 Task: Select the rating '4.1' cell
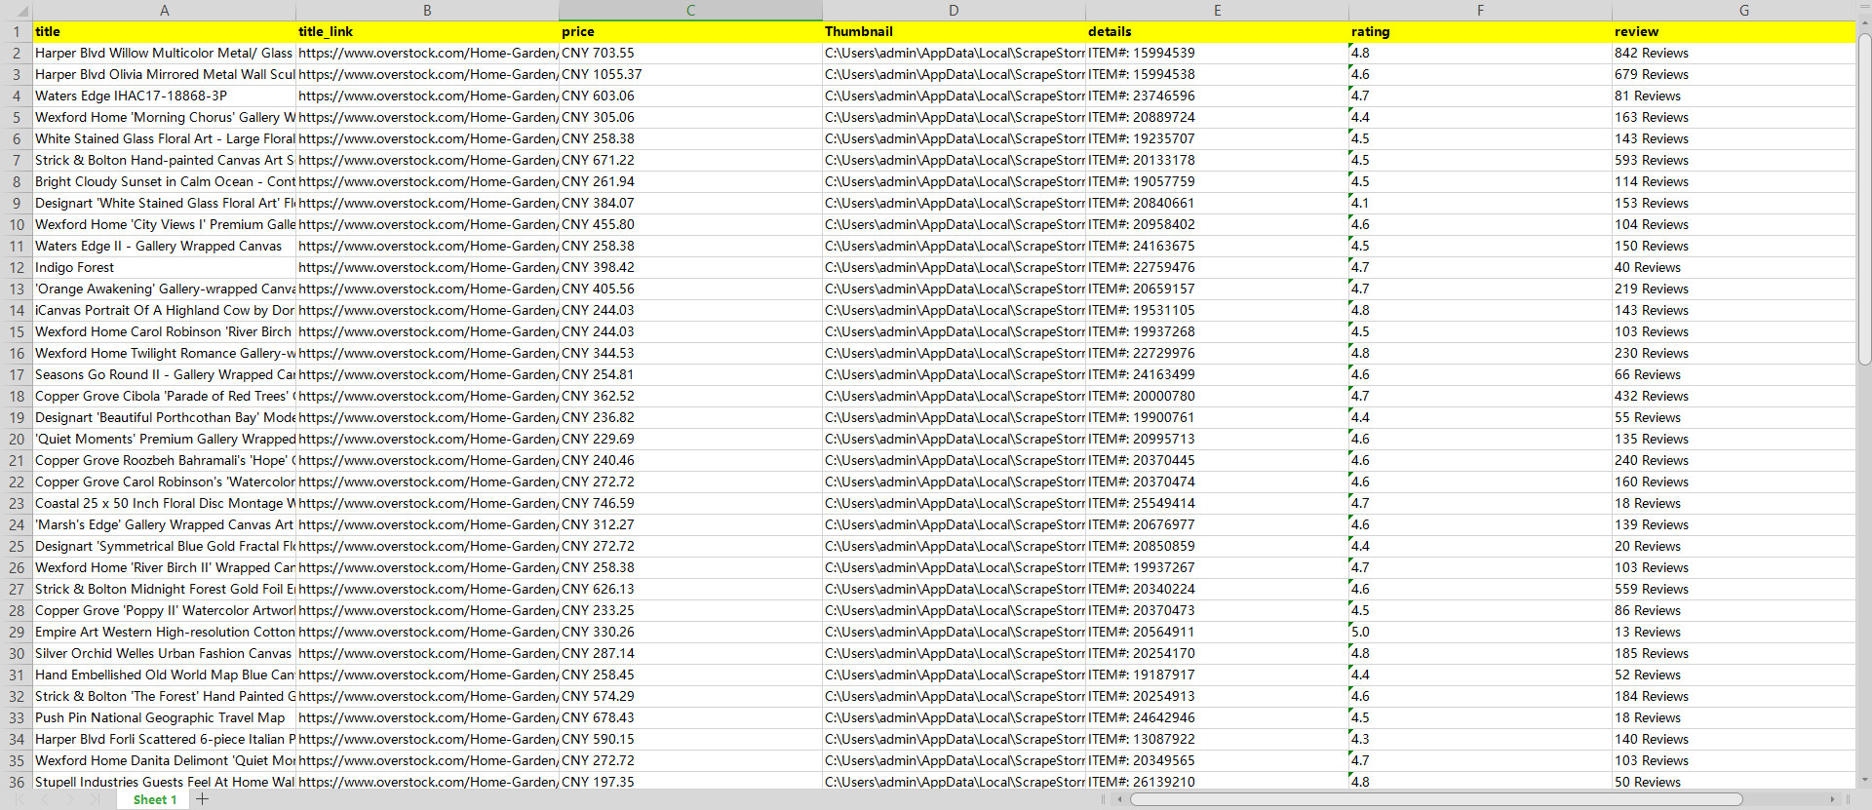point(1480,203)
